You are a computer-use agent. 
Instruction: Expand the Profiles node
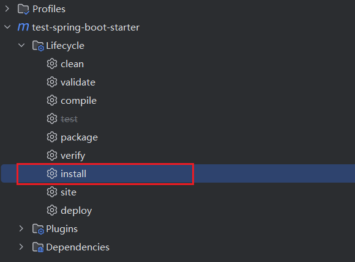(7, 9)
